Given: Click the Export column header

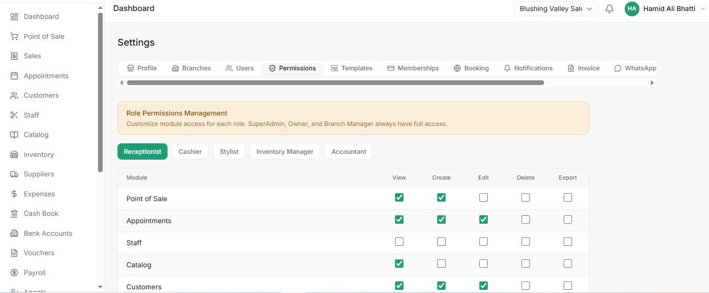Looking at the screenshot, I should tap(568, 177).
